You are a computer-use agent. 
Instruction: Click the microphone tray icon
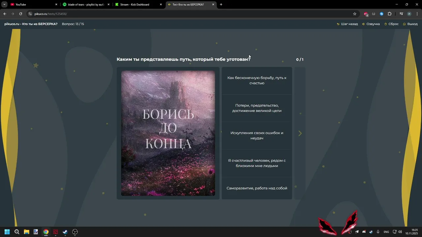click(x=378, y=232)
